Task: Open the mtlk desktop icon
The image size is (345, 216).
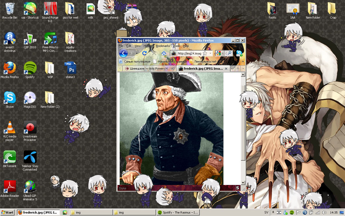Action: click(90, 10)
